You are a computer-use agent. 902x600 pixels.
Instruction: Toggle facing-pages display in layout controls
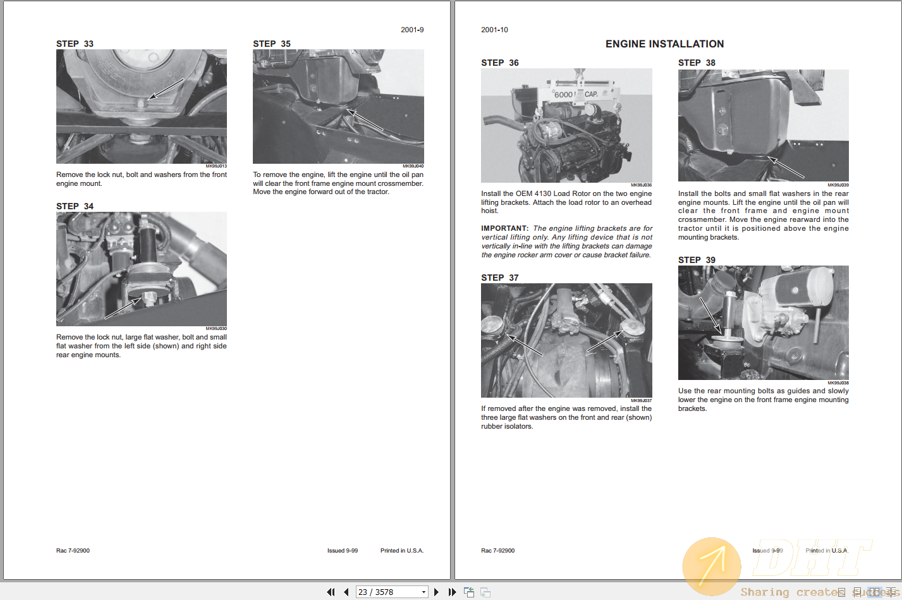875,592
